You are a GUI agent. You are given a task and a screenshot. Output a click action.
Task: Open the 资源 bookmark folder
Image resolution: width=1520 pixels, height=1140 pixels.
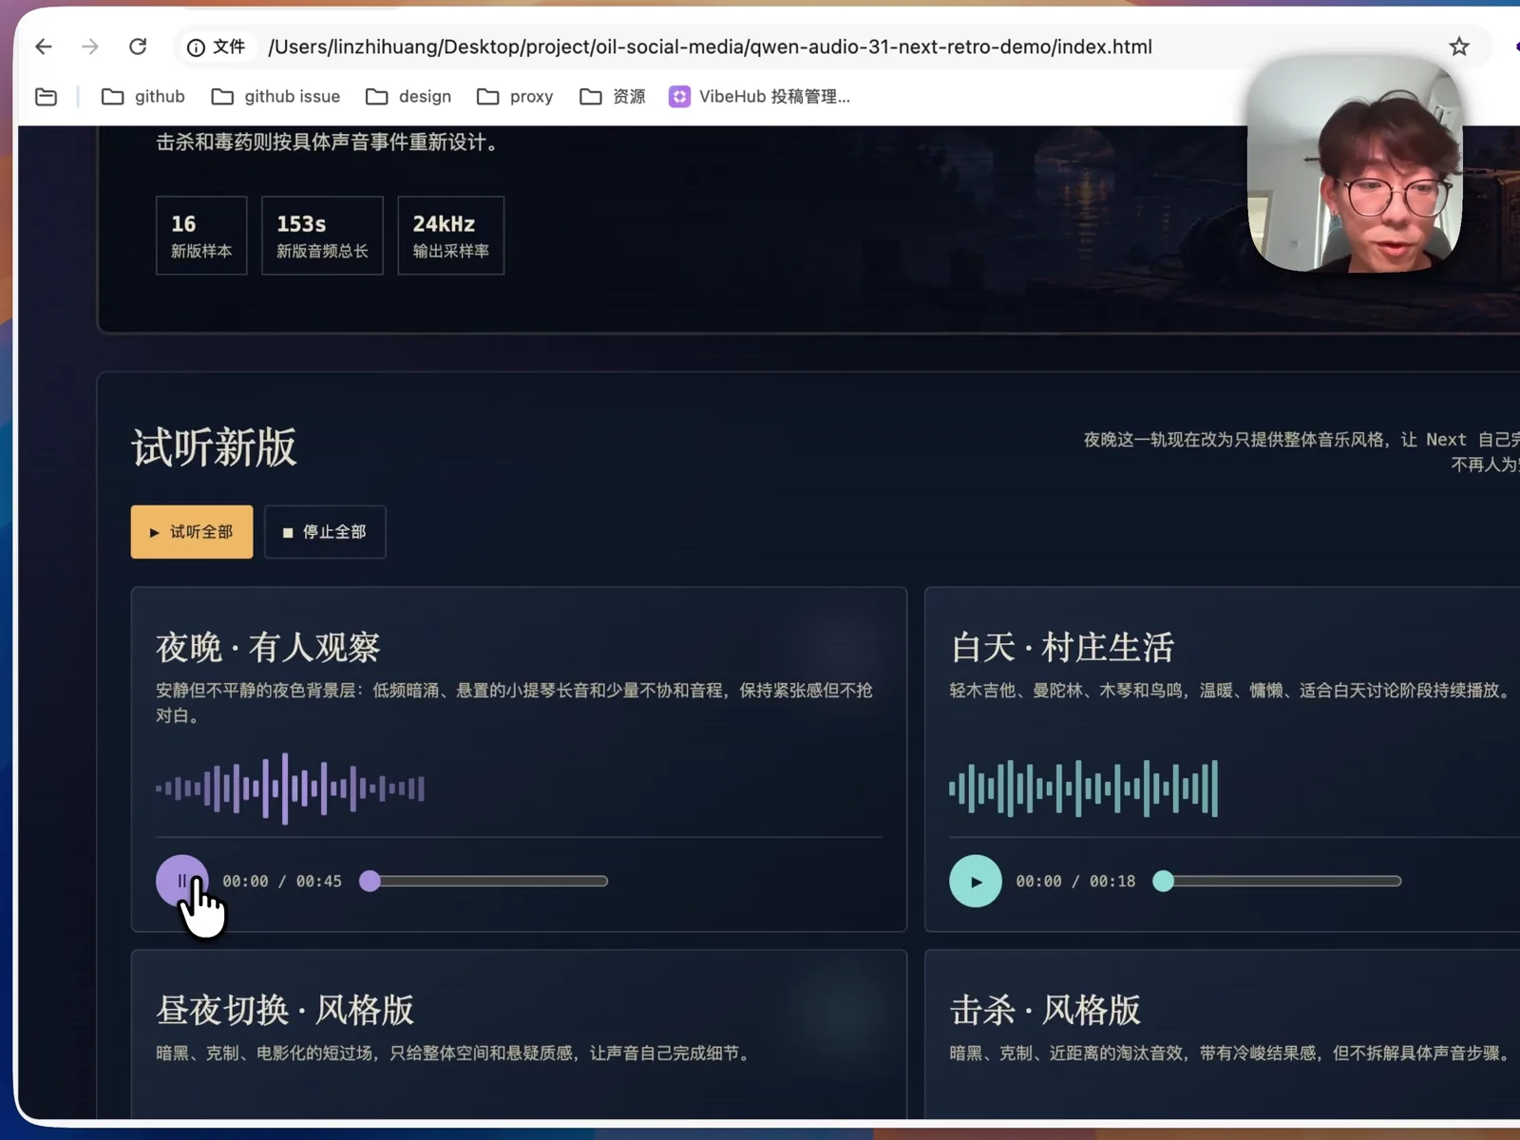pyautogui.click(x=613, y=96)
